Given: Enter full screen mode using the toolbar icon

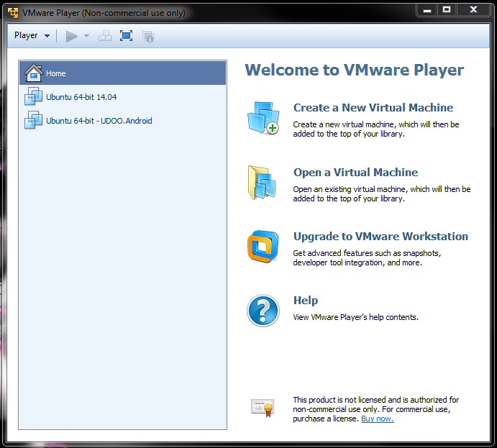Looking at the screenshot, I should (126, 36).
